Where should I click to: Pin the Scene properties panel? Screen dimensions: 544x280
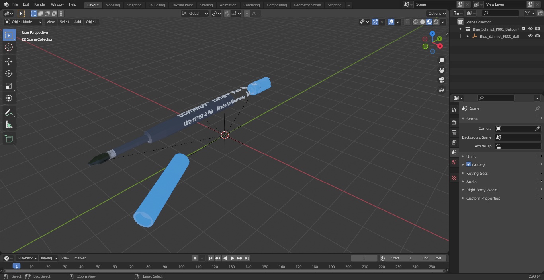click(537, 108)
